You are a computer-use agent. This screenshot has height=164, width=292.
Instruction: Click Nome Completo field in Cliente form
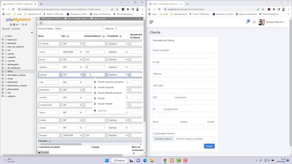[x=183, y=56]
